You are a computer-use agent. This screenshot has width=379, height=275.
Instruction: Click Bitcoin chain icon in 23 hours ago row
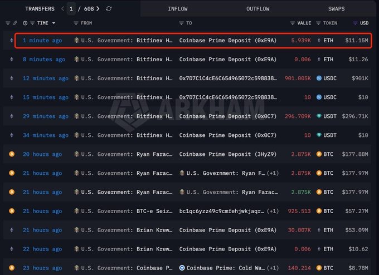[x=12, y=268]
